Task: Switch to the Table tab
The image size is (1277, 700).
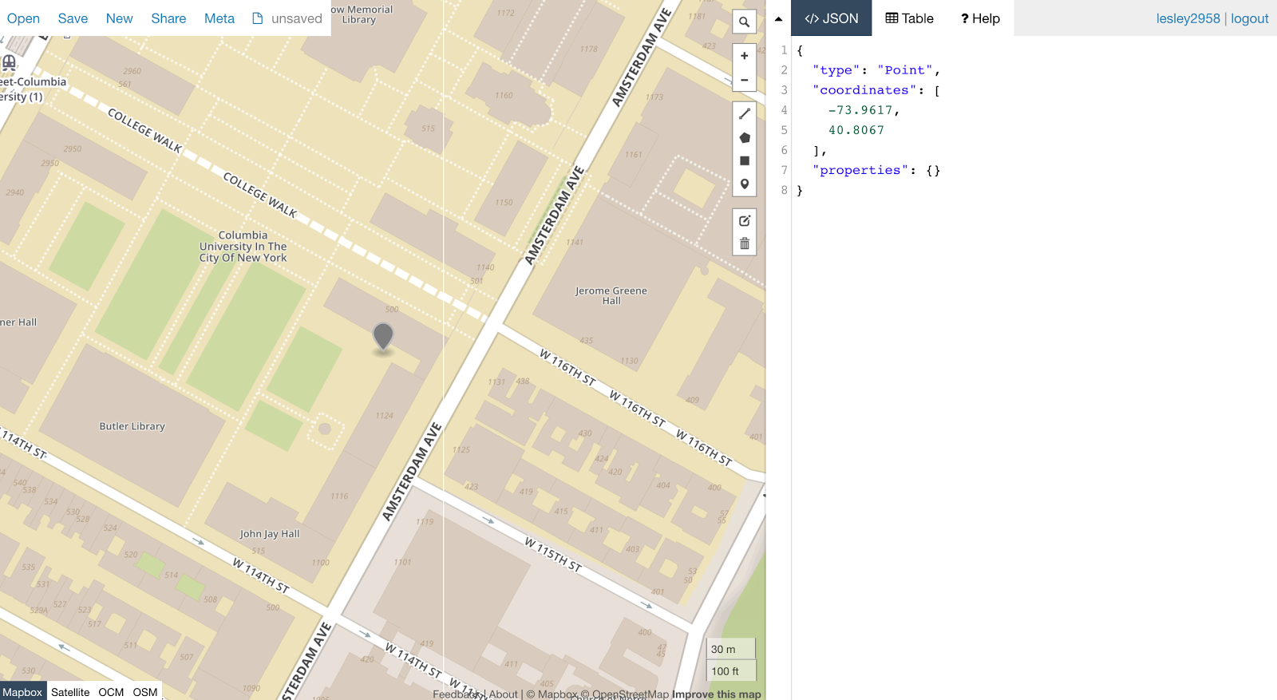Action: point(909,18)
